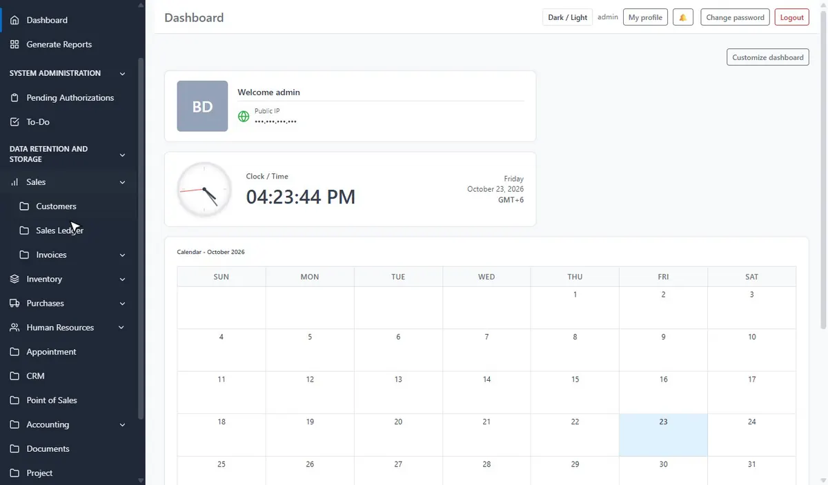
Task: Click the Project folder icon
Action: (14, 473)
